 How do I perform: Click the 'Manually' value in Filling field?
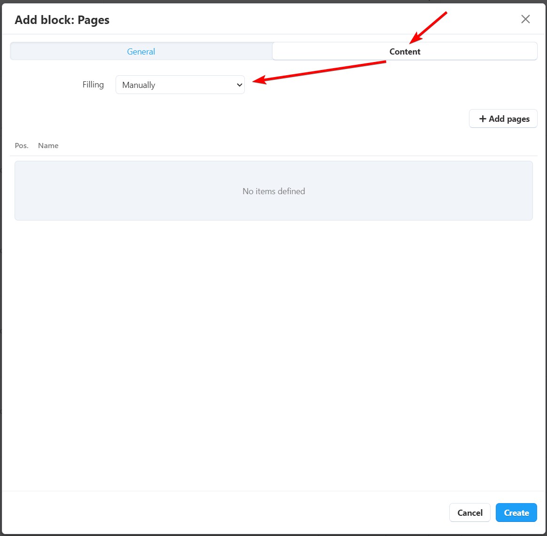[139, 85]
